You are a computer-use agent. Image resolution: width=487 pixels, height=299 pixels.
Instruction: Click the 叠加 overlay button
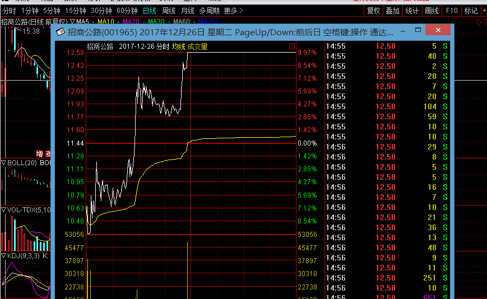click(x=393, y=11)
